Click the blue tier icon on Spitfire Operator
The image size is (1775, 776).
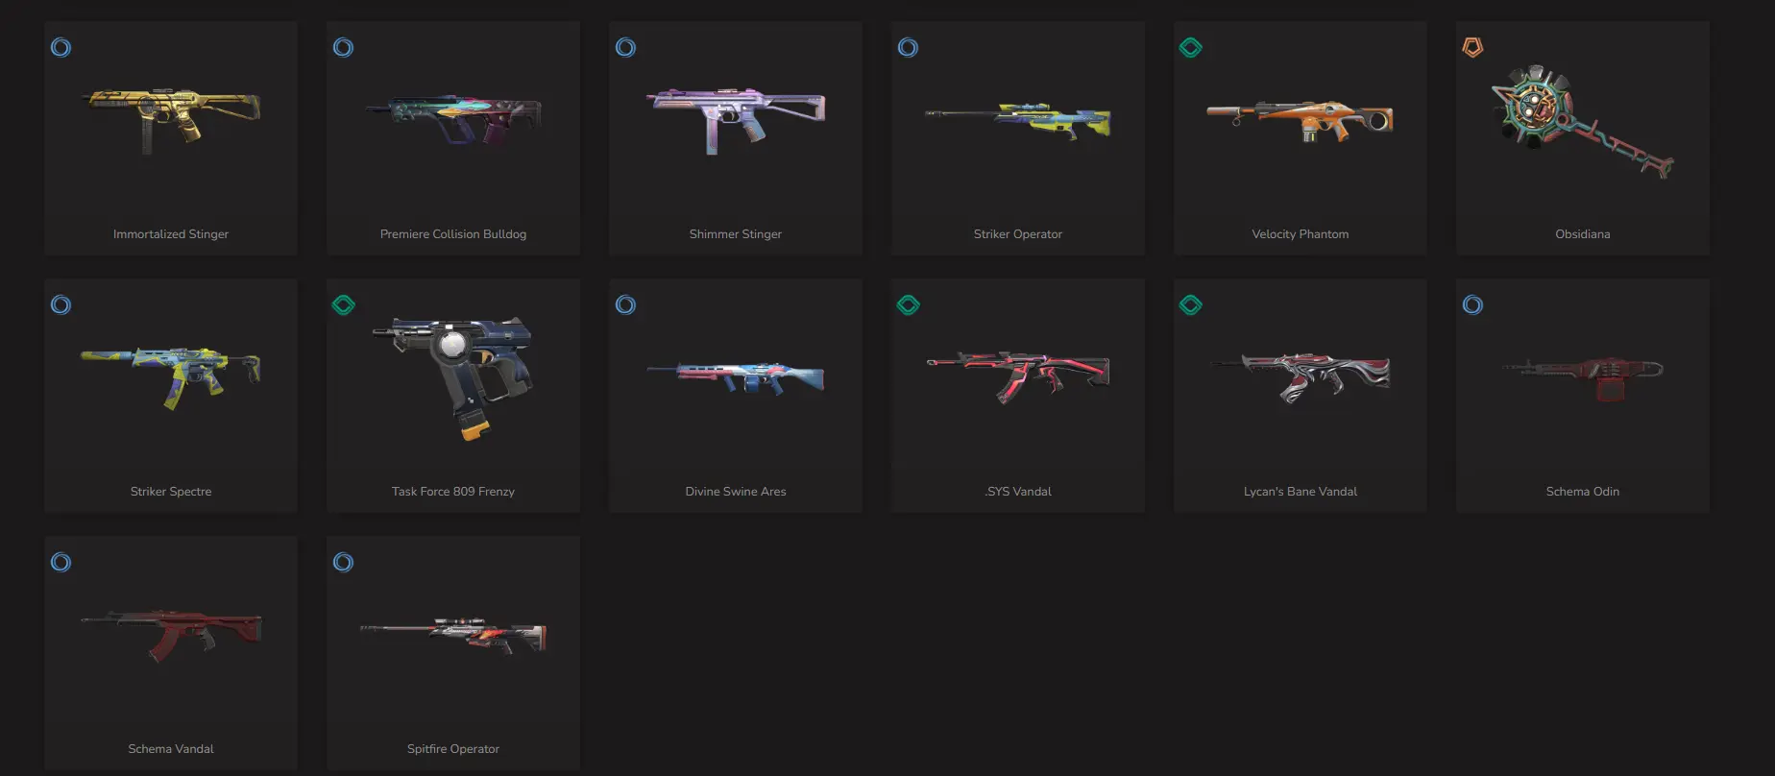343,562
